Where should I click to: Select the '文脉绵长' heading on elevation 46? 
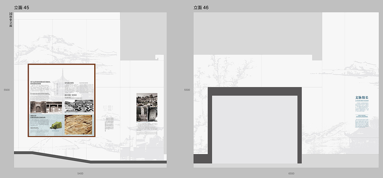tap(362, 98)
